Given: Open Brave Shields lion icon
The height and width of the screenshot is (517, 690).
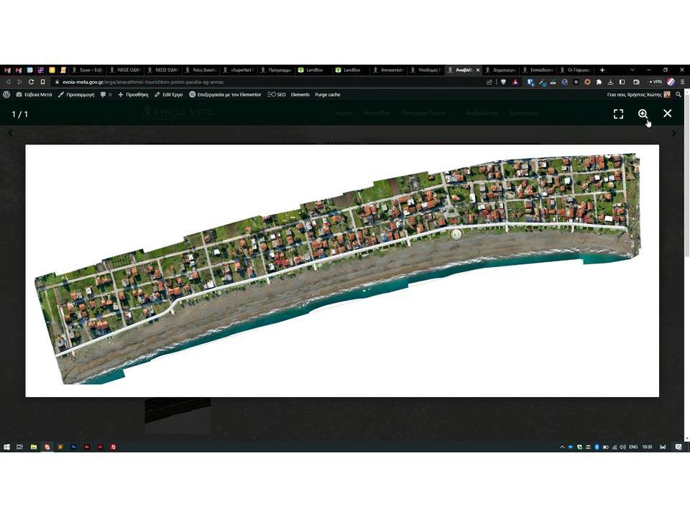Looking at the screenshot, I should [x=503, y=82].
